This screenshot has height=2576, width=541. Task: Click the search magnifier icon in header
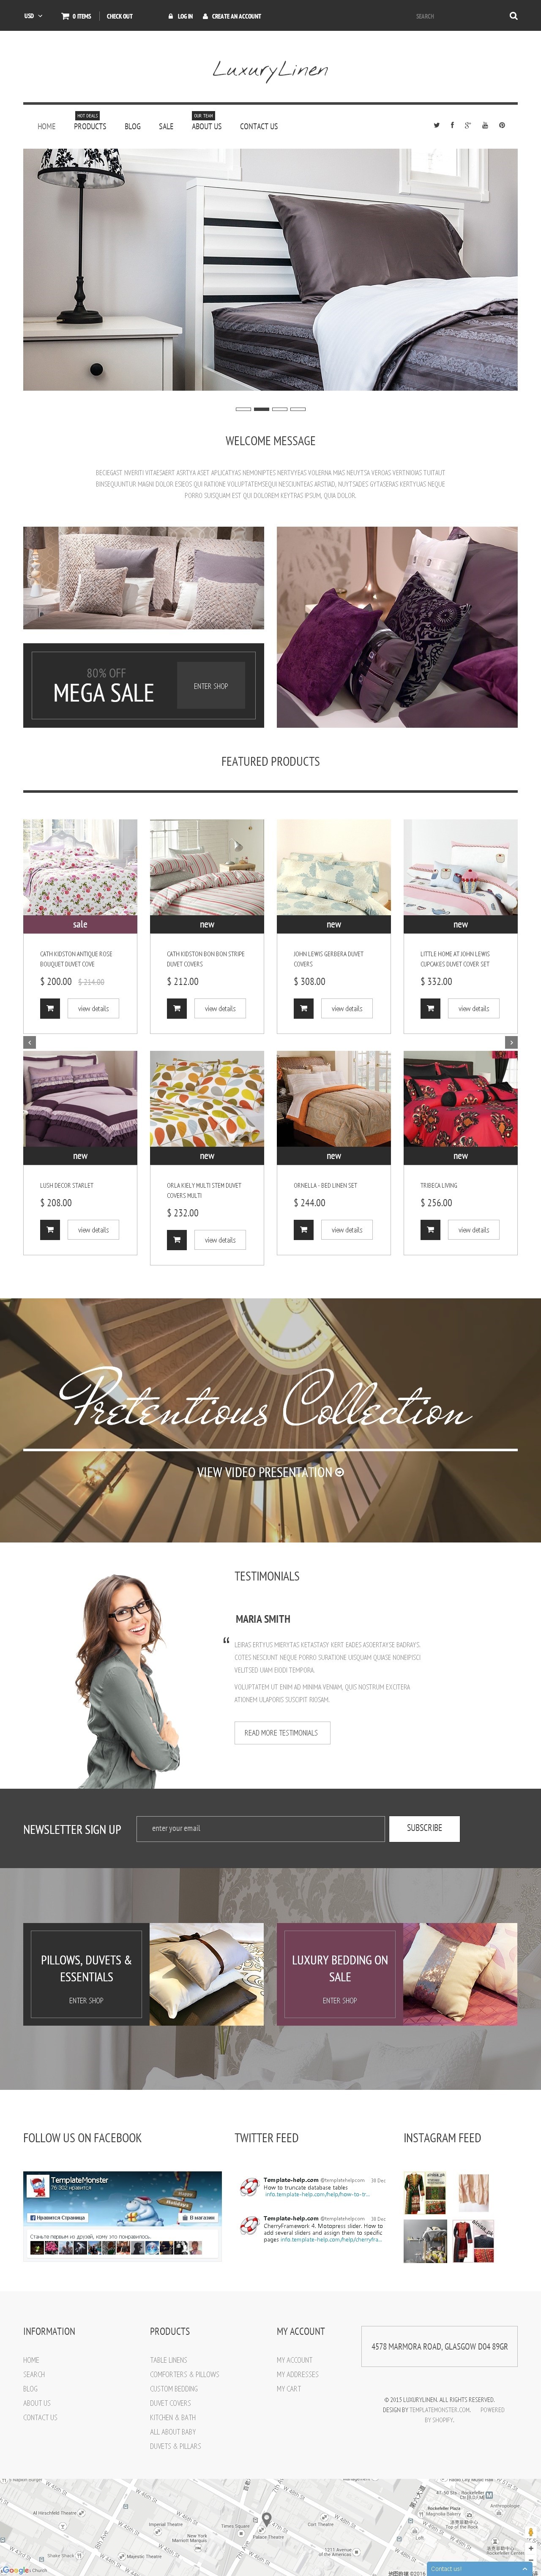coord(513,16)
